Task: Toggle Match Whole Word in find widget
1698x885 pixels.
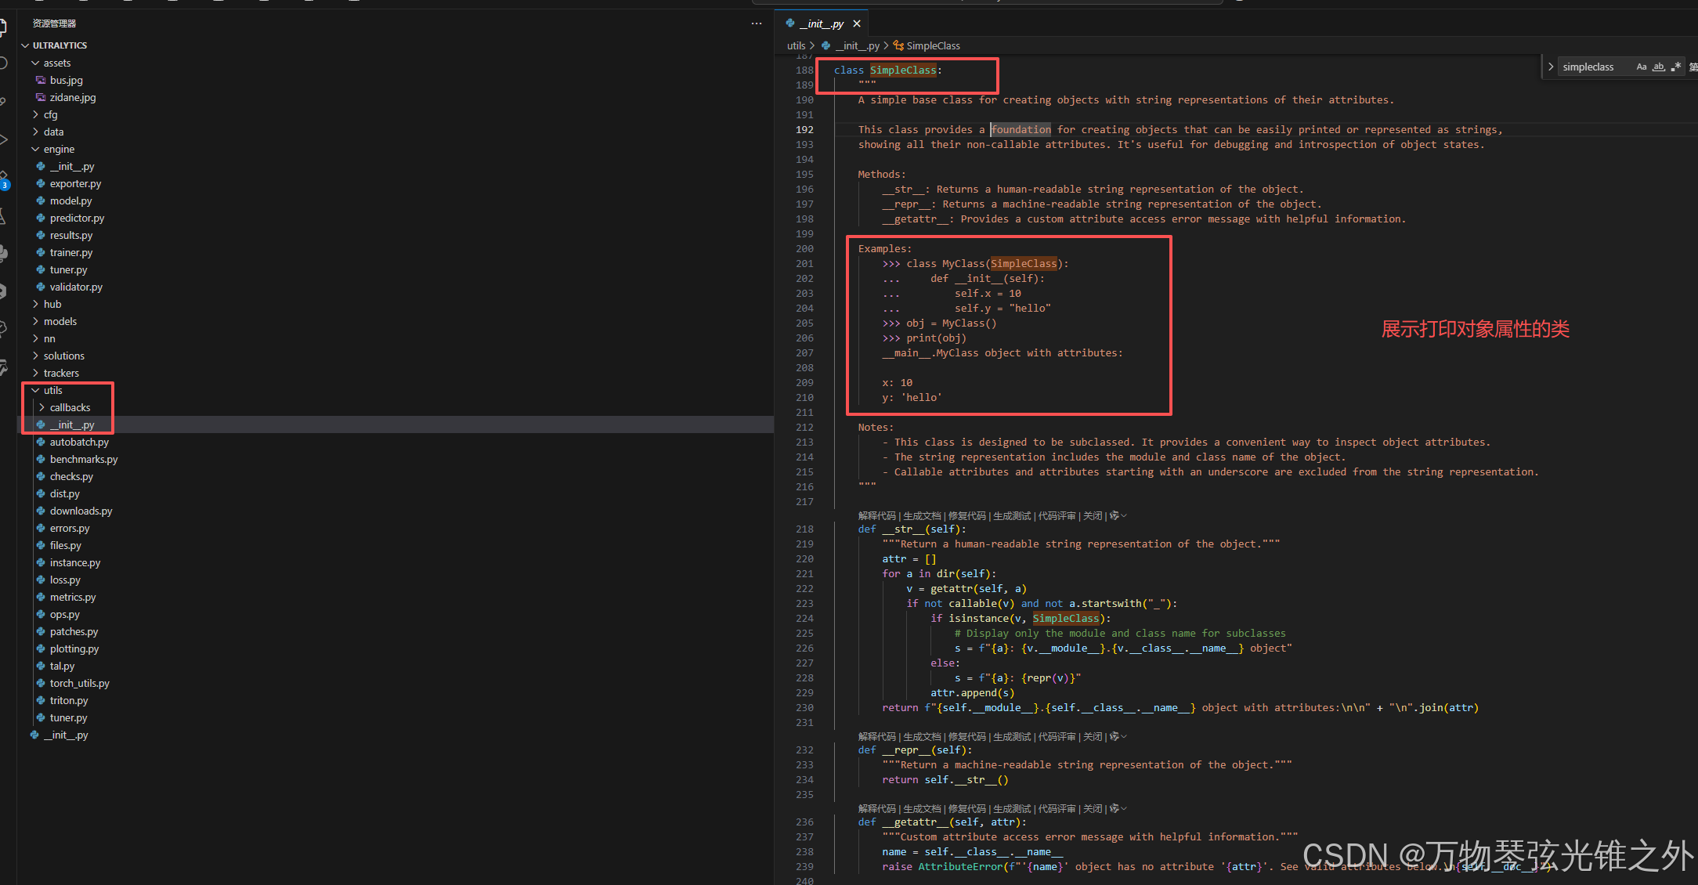Action: [x=1659, y=67]
